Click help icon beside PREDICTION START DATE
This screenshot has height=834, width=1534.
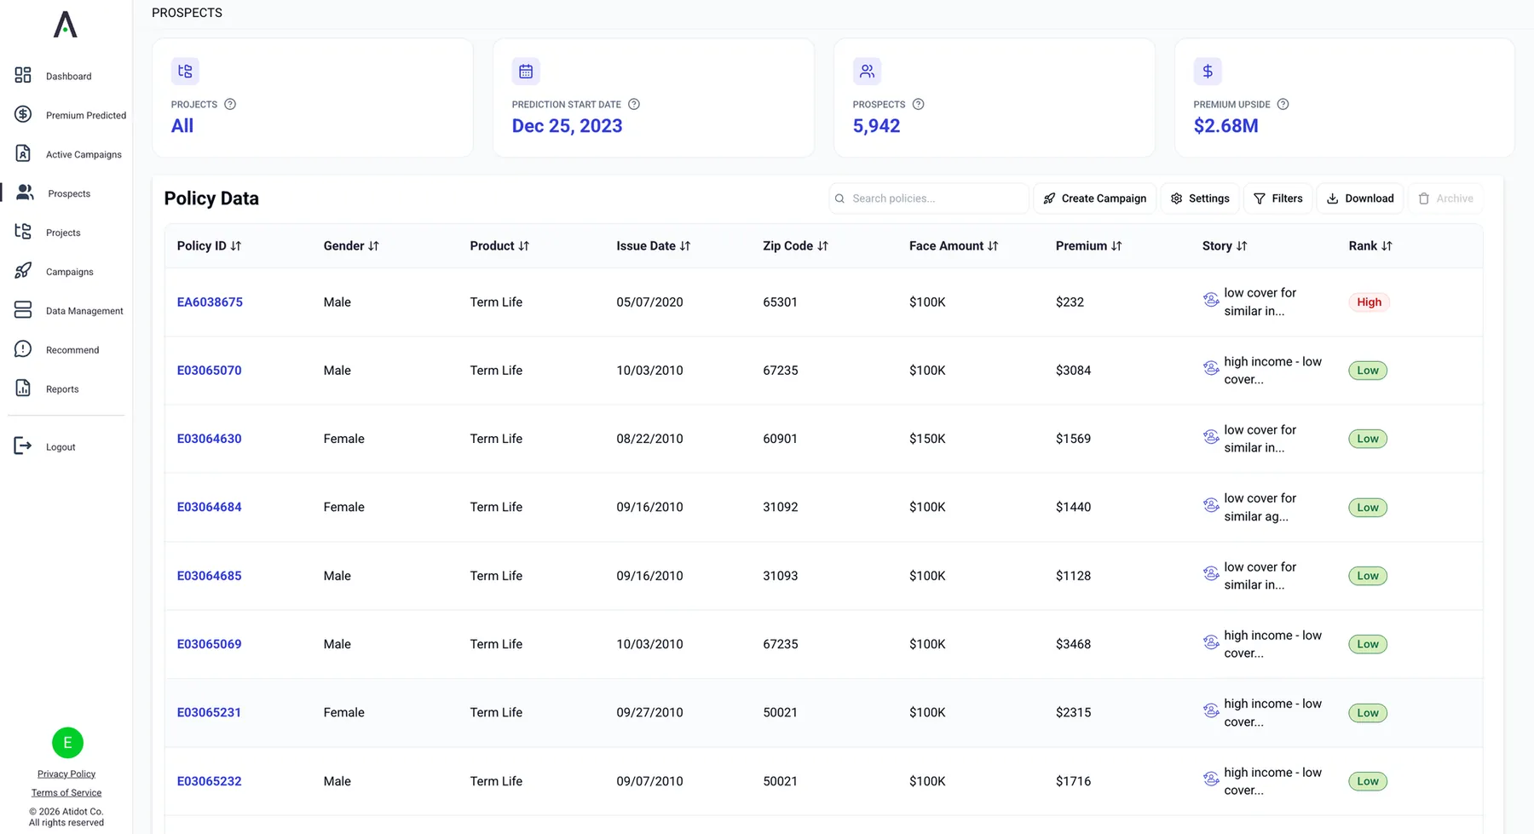[x=634, y=104]
